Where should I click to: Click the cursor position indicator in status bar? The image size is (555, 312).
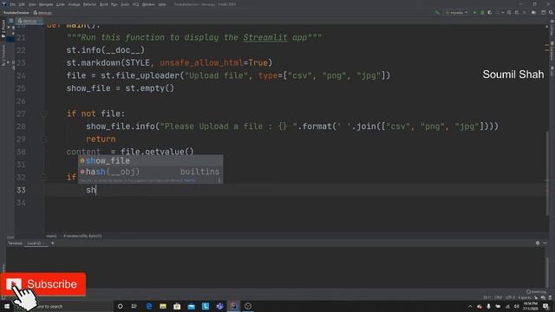pyautogui.click(x=487, y=297)
